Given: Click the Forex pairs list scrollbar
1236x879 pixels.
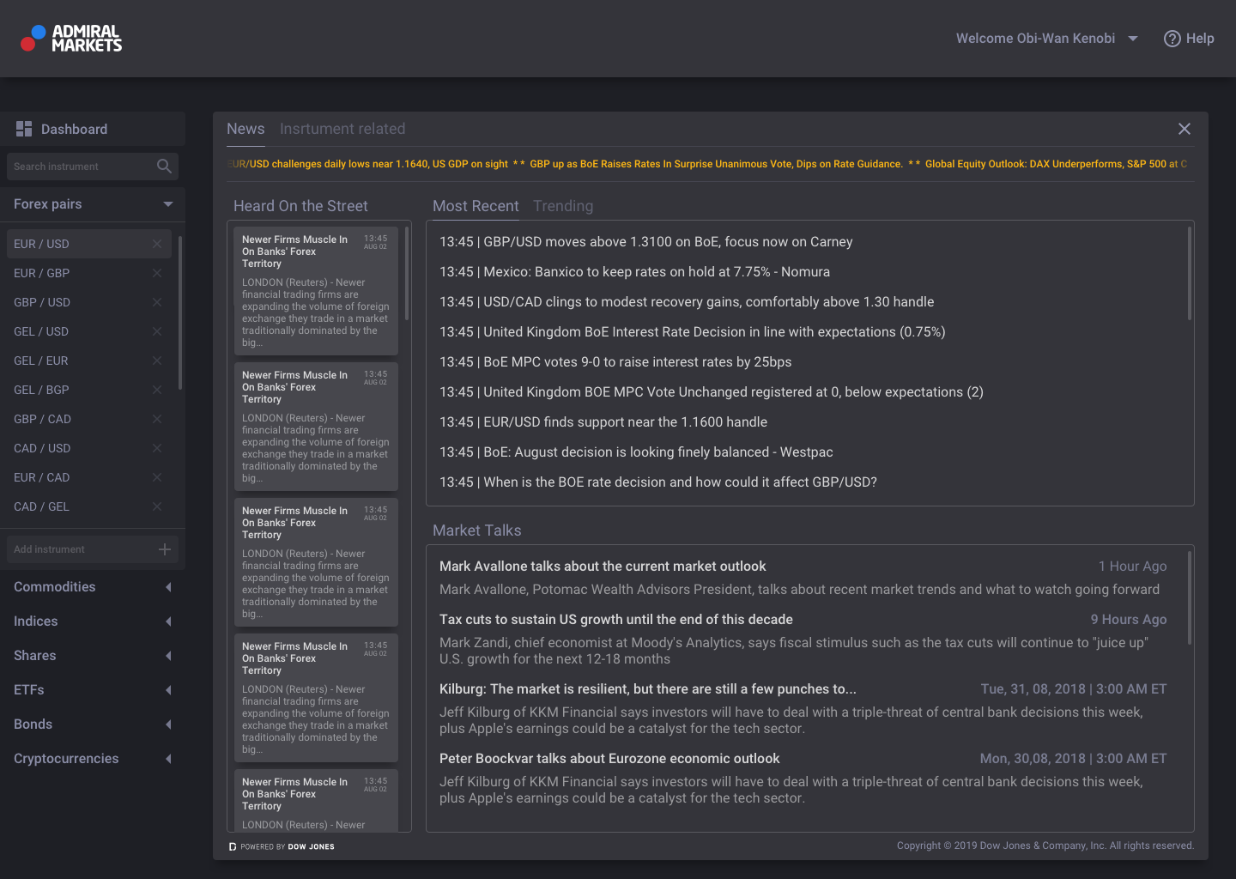Looking at the screenshot, I should (180, 312).
